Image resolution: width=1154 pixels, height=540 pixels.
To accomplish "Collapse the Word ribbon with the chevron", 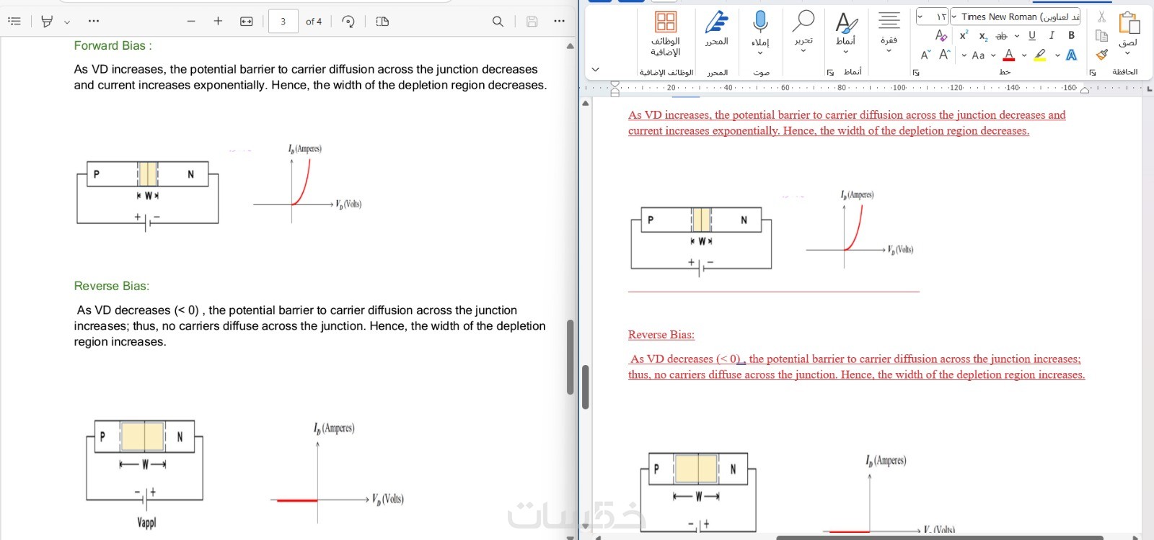I will 595,70.
